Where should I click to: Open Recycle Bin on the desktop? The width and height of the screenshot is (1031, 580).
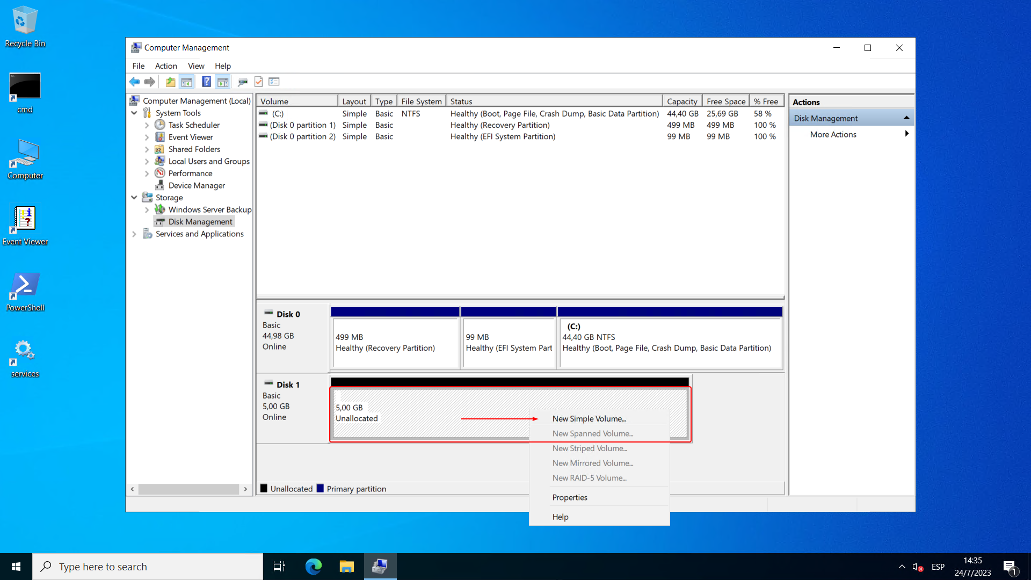pyautogui.click(x=25, y=27)
